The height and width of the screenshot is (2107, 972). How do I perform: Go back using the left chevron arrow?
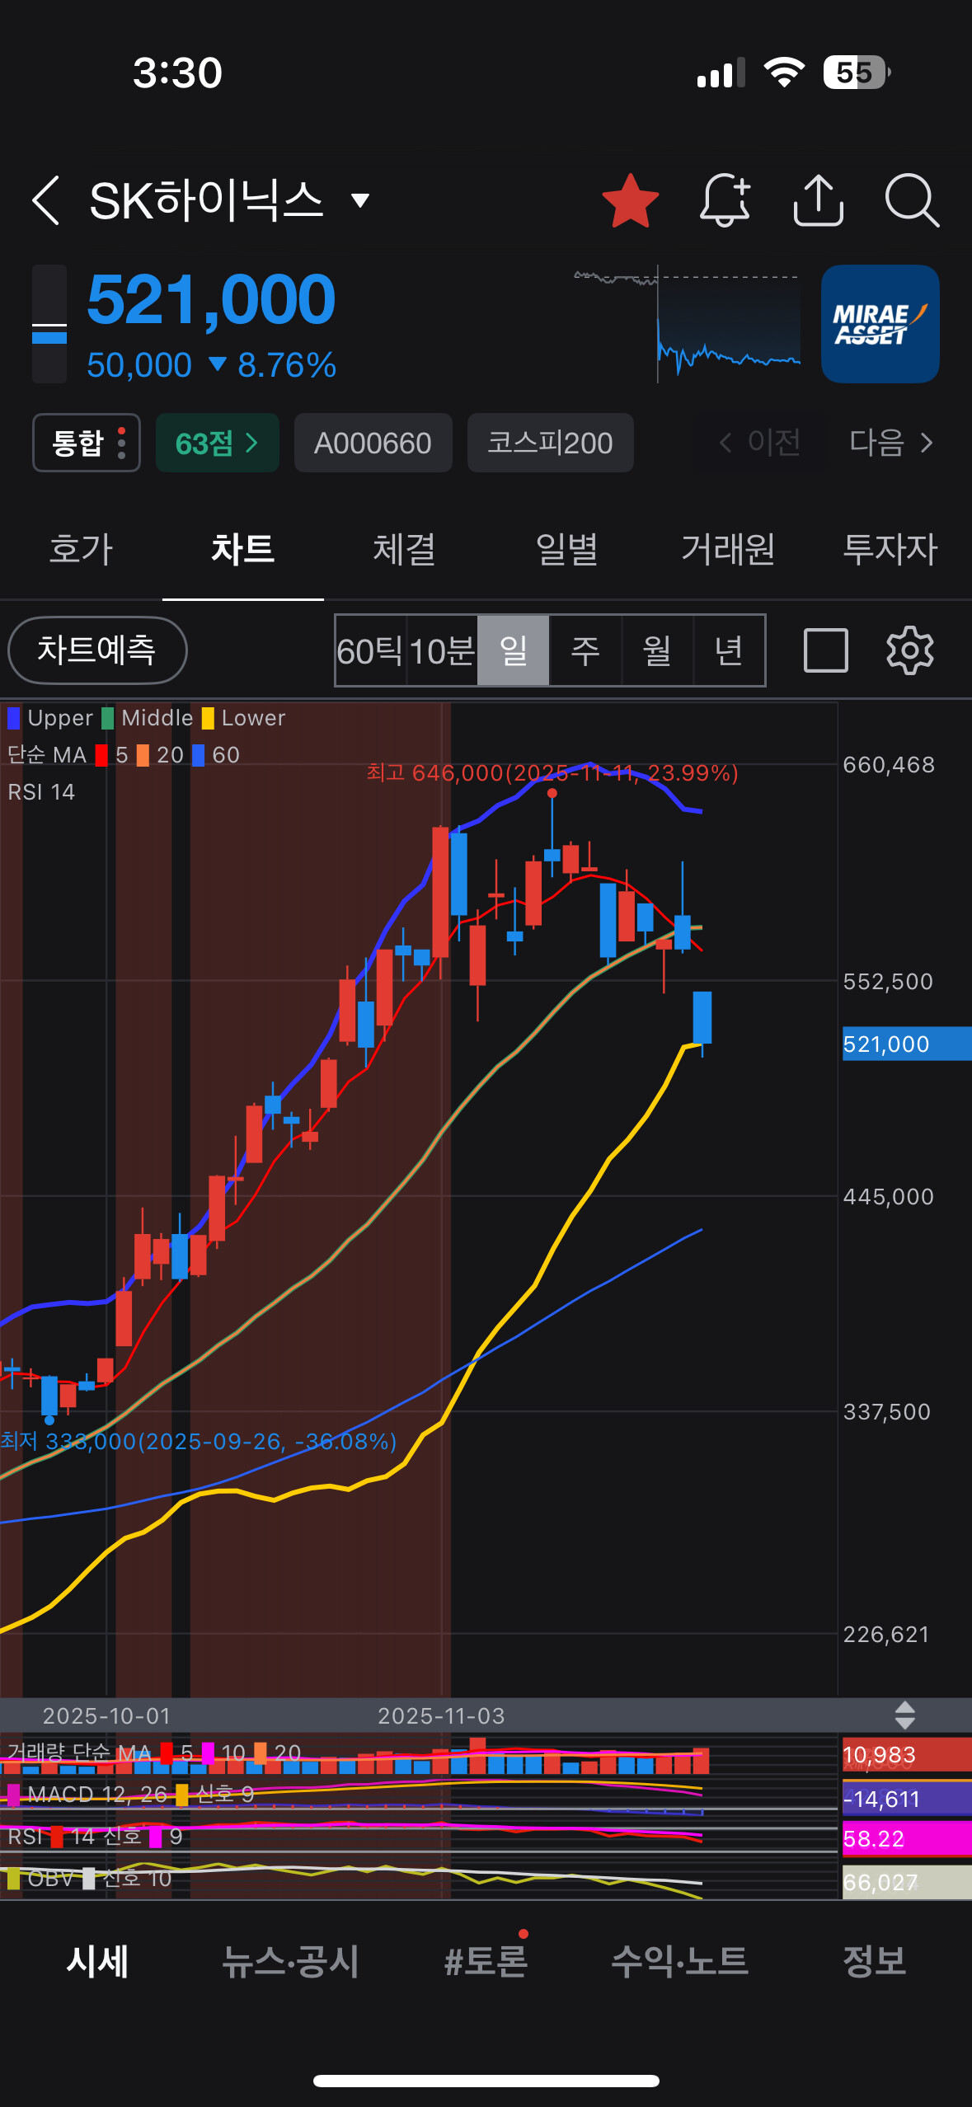pos(46,200)
